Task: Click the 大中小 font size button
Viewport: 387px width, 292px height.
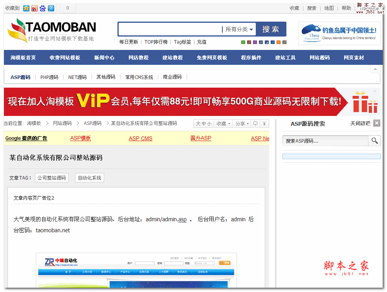Action: pyautogui.click(x=204, y=123)
